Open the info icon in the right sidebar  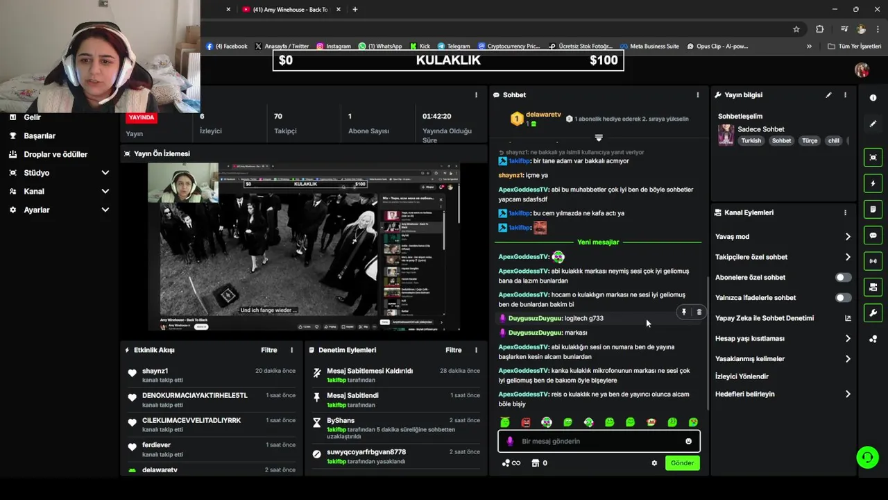point(873,98)
